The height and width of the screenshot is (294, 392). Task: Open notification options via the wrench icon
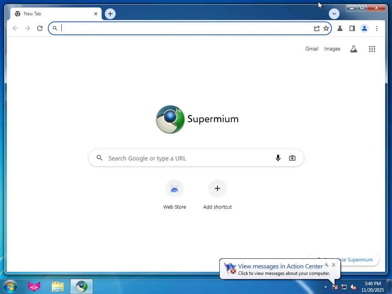[x=327, y=265]
